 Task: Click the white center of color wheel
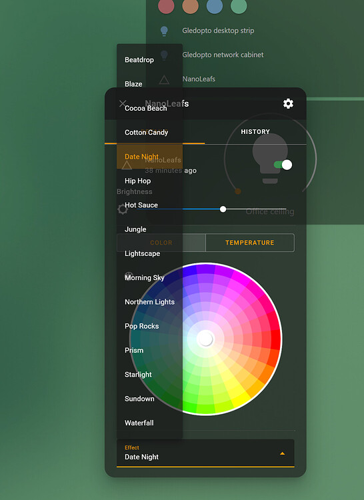(x=205, y=339)
